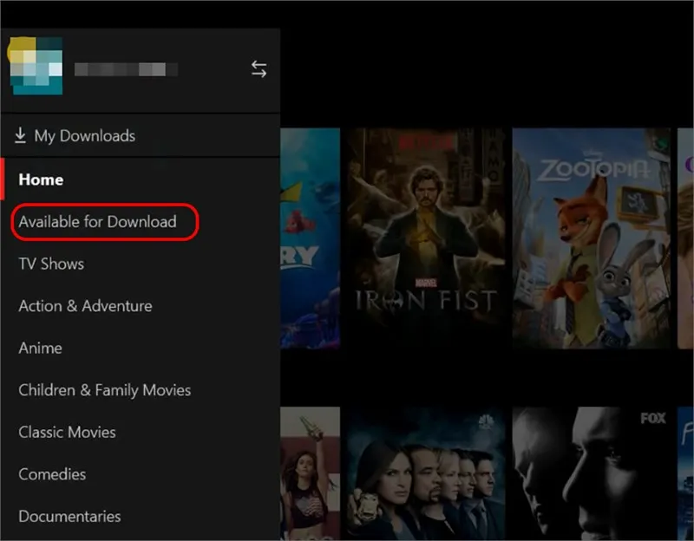Open the Anime category

40,348
